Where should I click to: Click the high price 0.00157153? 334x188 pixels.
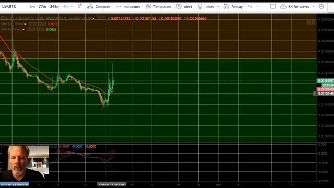pos(146,19)
